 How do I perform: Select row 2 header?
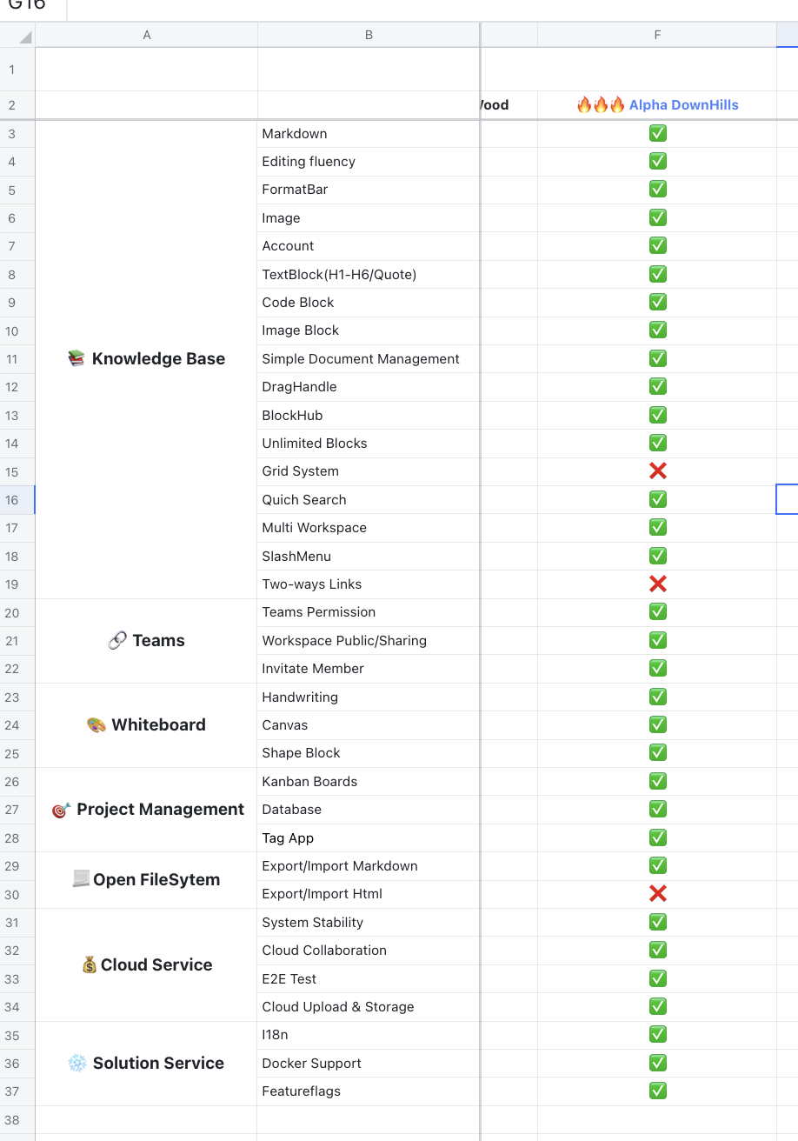click(17, 105)
